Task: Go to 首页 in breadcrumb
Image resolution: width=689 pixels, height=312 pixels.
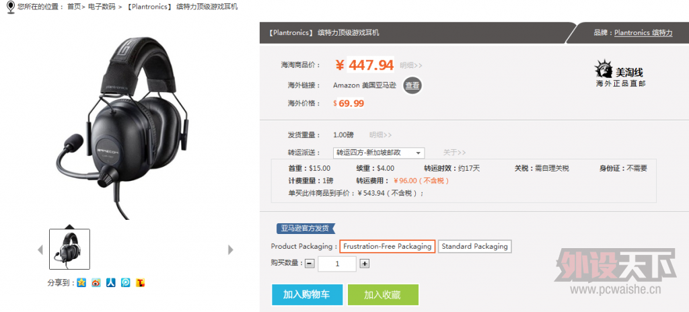Action: click(74, 7)
